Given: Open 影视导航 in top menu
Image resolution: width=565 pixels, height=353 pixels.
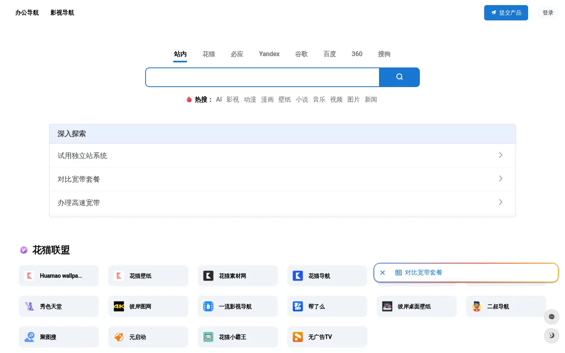Looking at the screenshot, I should coord(62,13).
